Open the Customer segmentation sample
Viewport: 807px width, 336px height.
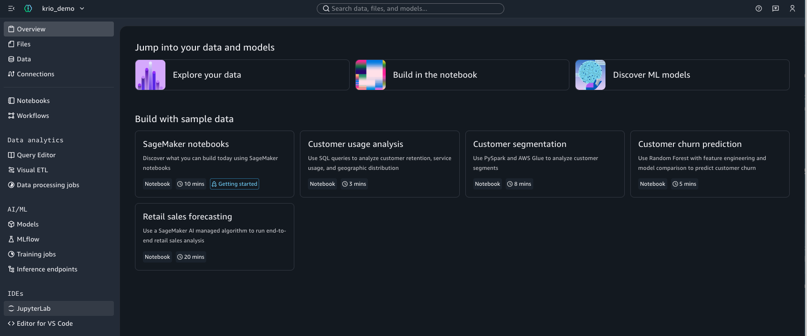click(545, 164)
